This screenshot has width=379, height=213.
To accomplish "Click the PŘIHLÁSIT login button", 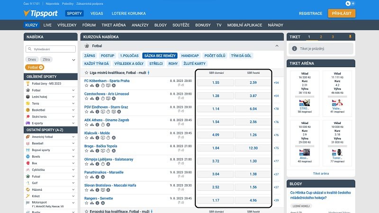I will 342,13.
